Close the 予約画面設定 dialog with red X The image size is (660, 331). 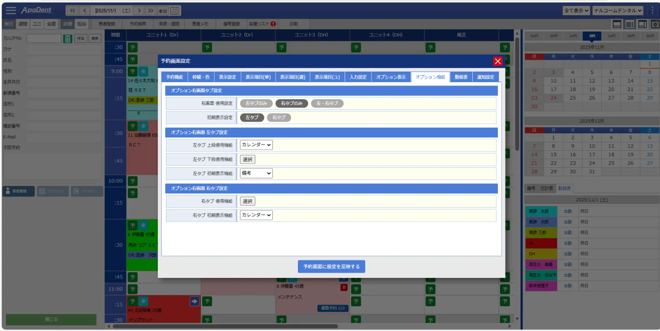[x=498, y=61]
